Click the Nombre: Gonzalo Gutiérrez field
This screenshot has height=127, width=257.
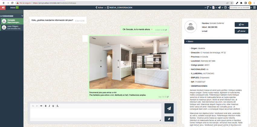[x=213, y=23]
